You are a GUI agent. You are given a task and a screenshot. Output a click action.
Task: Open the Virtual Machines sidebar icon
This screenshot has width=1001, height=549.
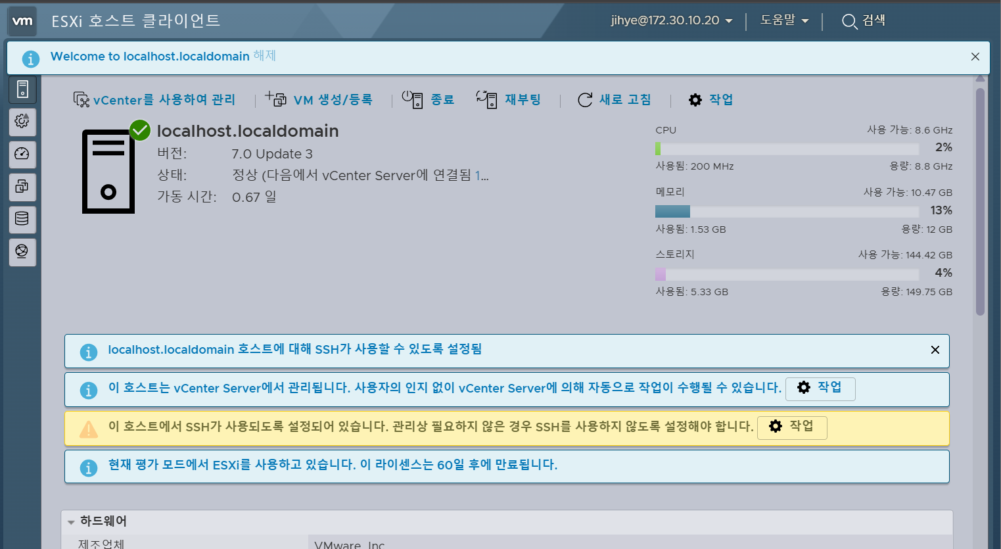coord(22,187)
